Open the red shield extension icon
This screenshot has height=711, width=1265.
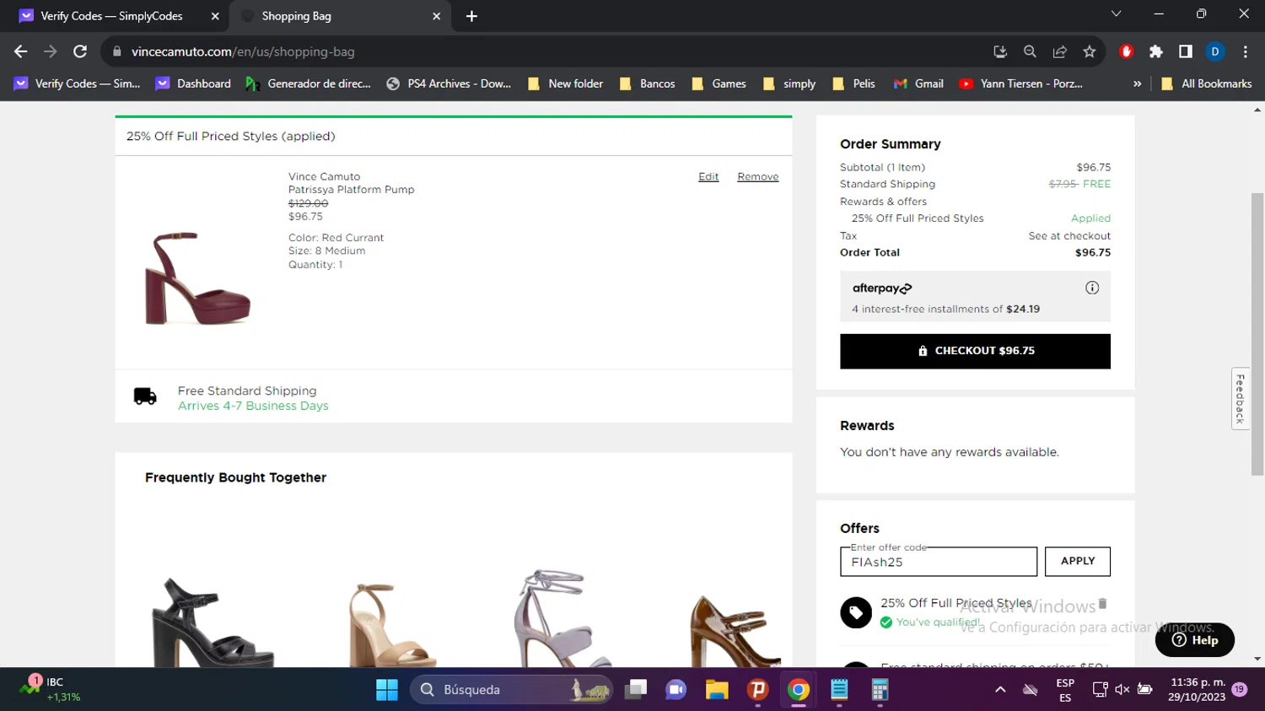(1126, 51)
